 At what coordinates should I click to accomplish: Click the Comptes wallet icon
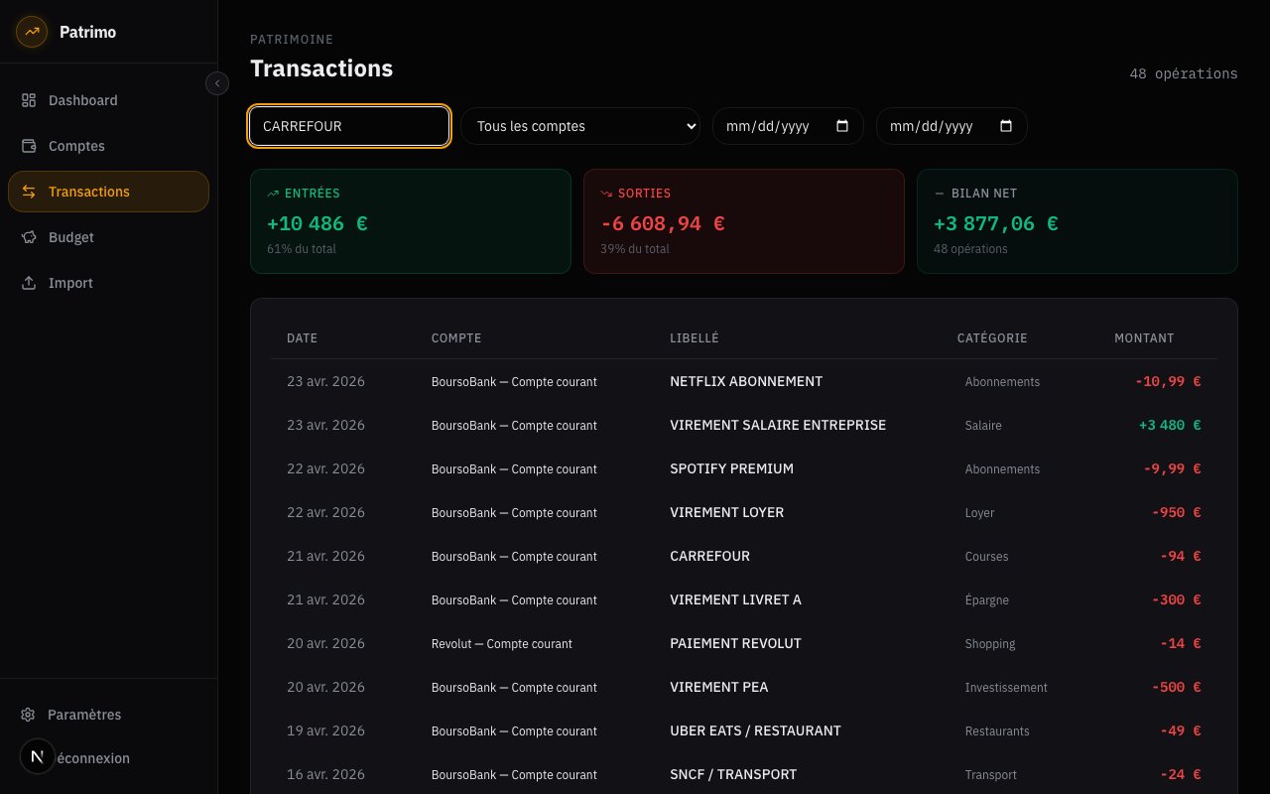pos(29,146)
